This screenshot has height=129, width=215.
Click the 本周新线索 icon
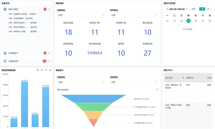(5, 61)
